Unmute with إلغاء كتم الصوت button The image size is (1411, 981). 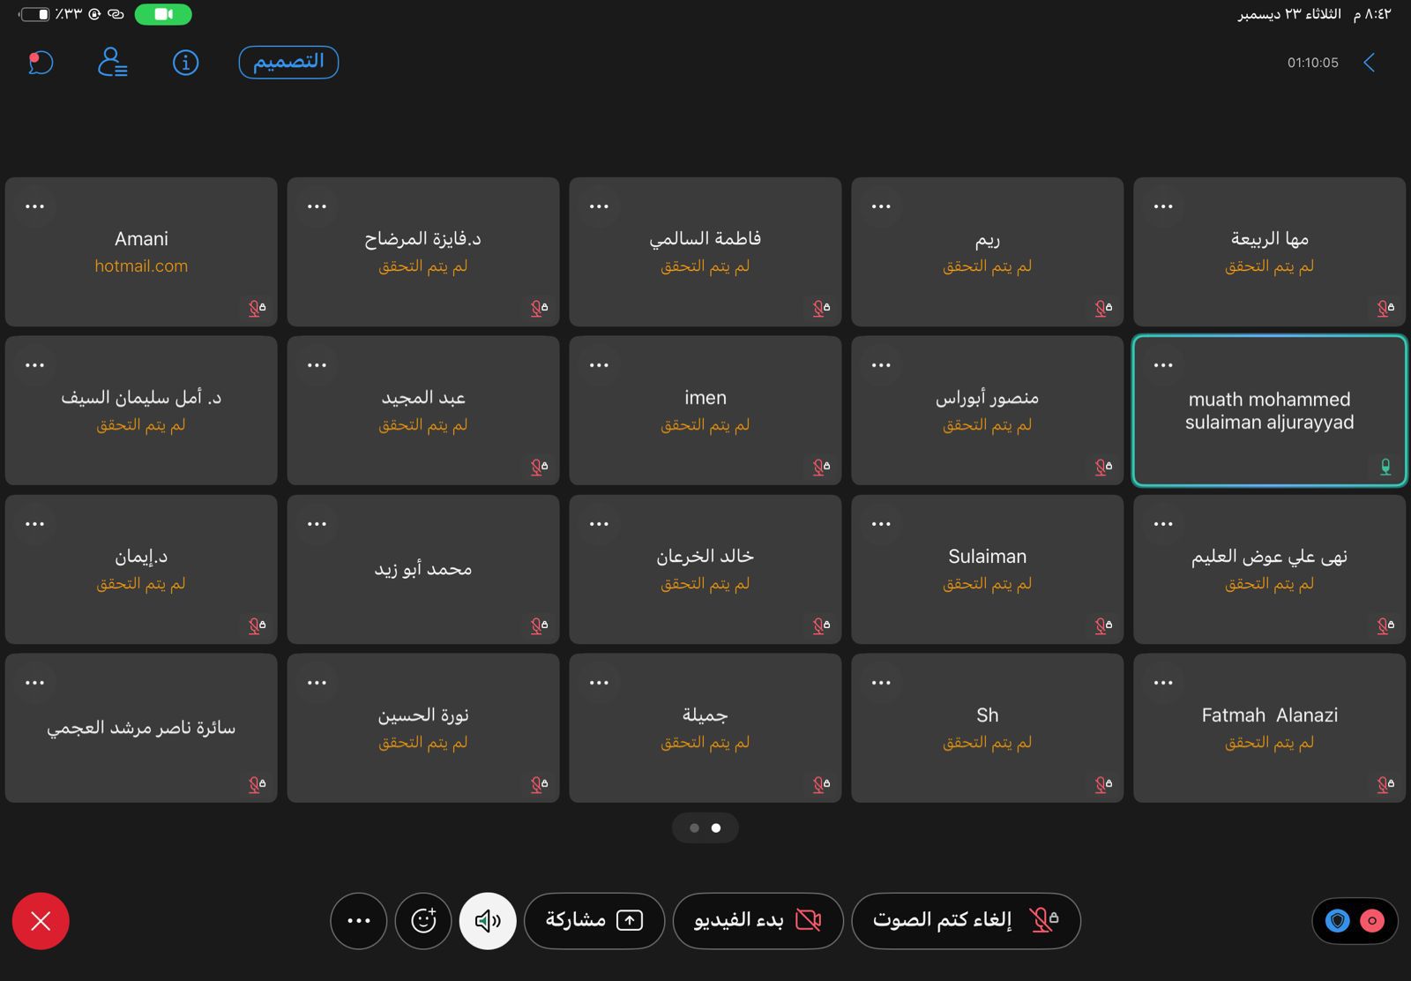pyautogui.click(x=966, y=921)
